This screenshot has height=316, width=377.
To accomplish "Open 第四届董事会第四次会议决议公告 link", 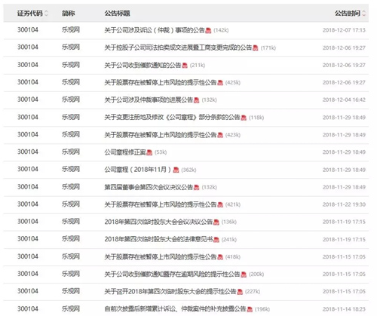I will tap(149, 187).
